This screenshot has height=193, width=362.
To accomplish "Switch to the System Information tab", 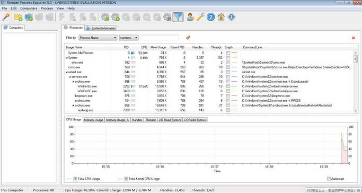I will coord(101,28).
